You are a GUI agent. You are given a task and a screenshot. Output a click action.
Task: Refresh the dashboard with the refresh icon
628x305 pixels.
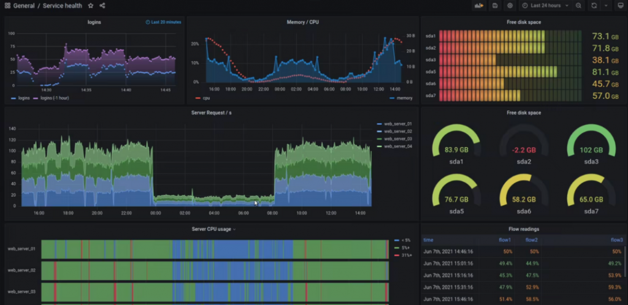pyautogui.click(x=594, y=6)
